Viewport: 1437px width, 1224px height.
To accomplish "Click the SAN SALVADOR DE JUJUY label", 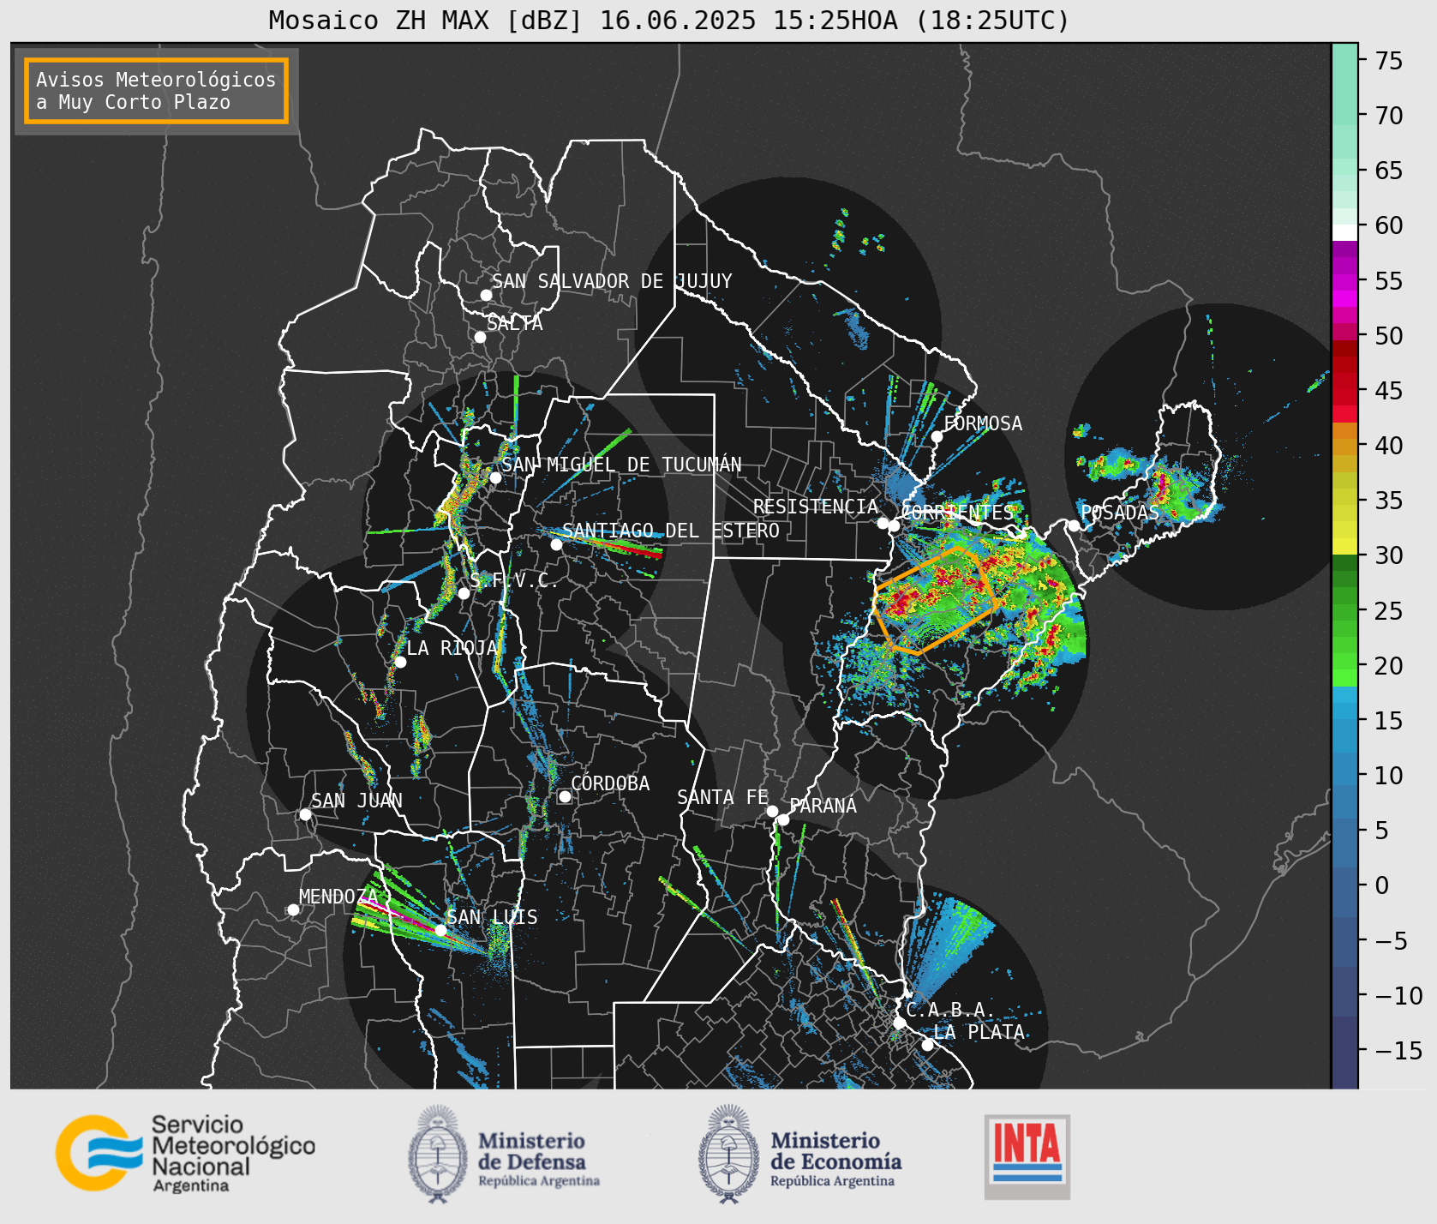I will click(612, 281).
